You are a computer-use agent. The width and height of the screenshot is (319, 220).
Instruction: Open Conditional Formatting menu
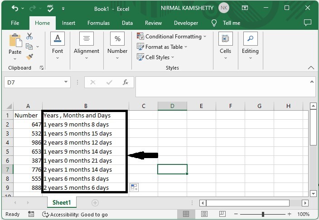click(171, 37)
